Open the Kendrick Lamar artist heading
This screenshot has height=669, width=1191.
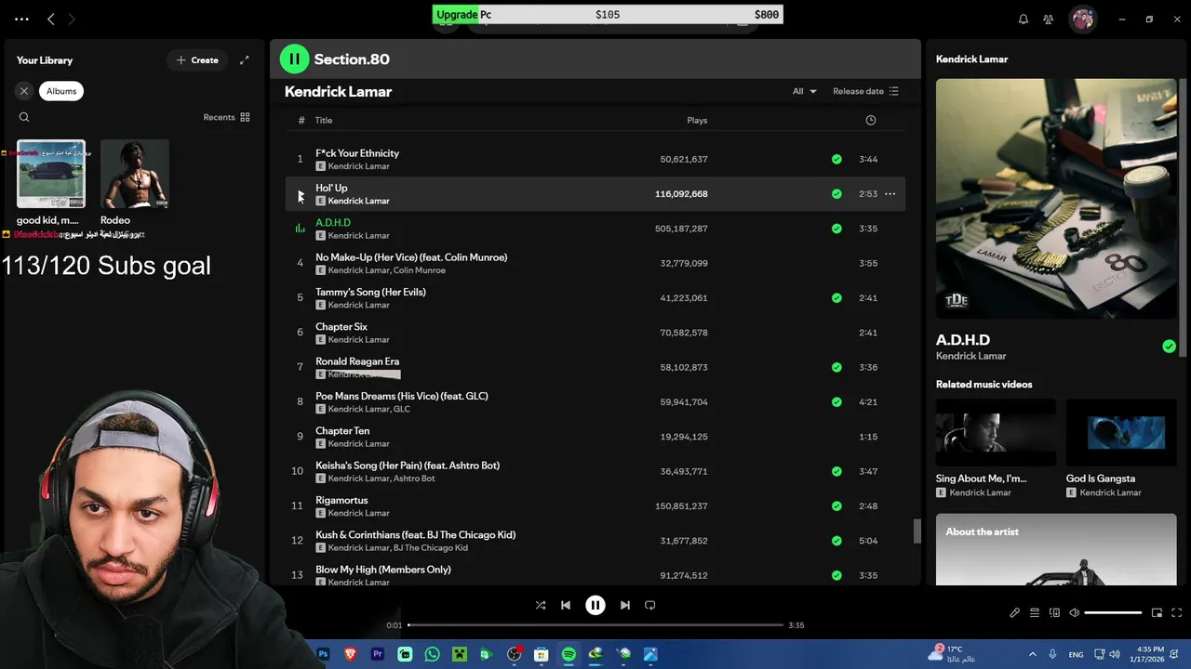(338, 91)
